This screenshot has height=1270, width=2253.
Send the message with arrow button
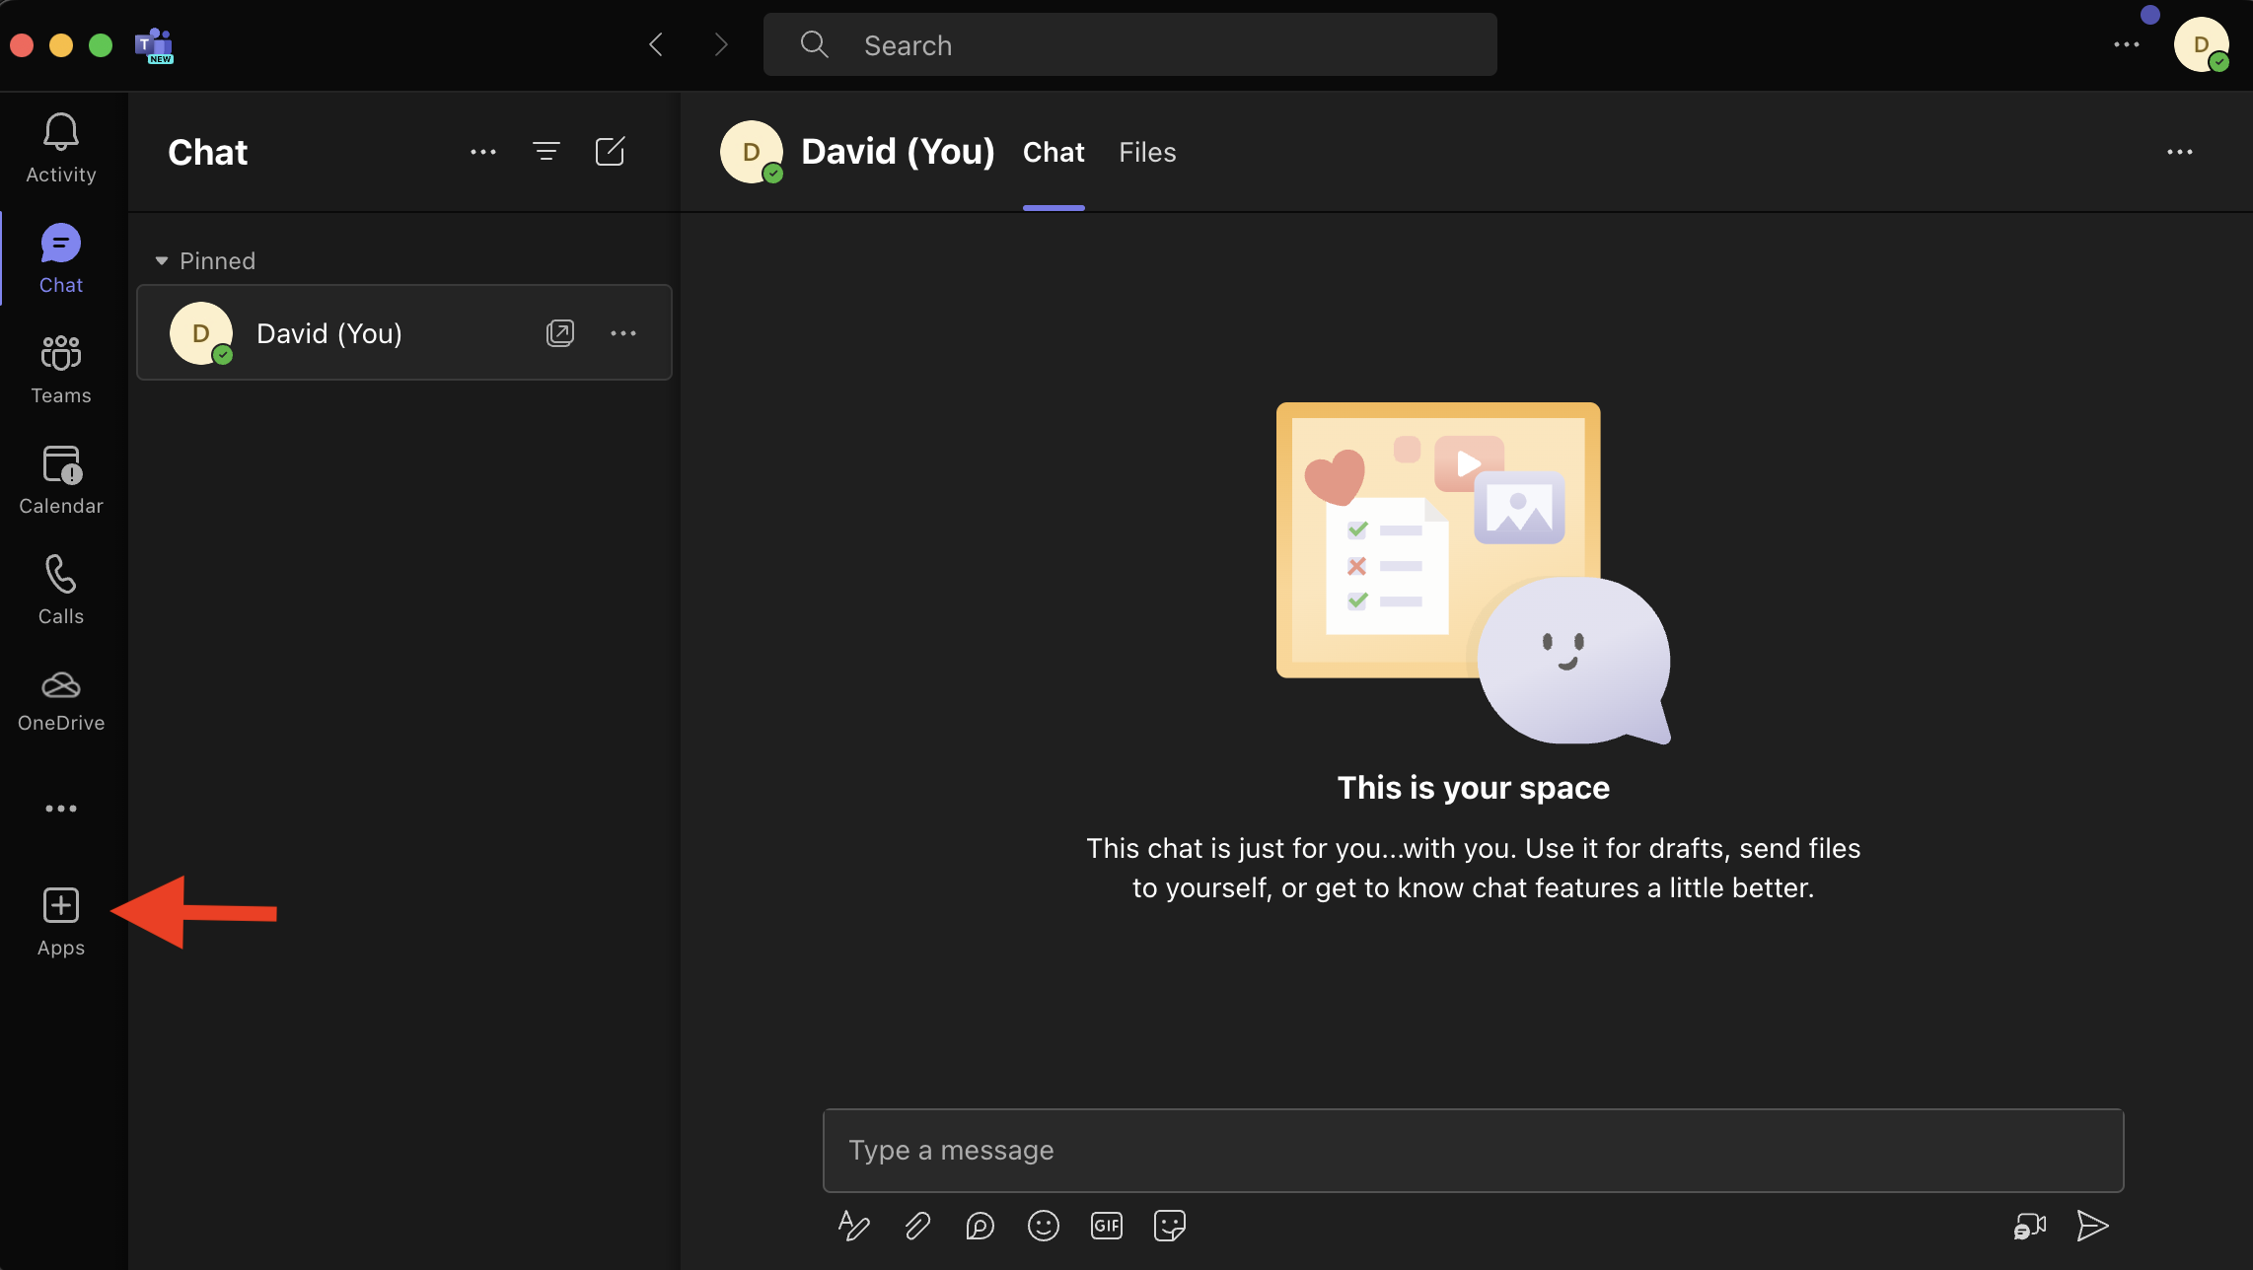coord(2092,1226)
